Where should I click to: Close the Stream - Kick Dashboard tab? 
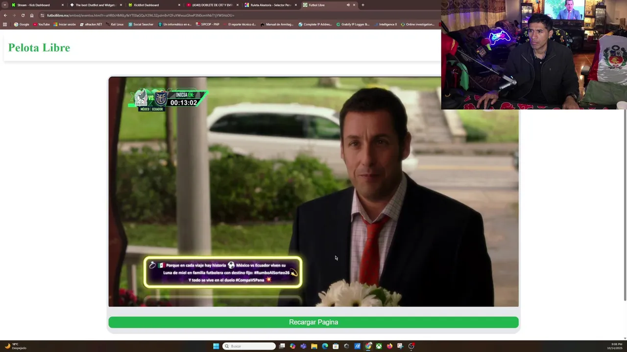click(x=63, y=5)
